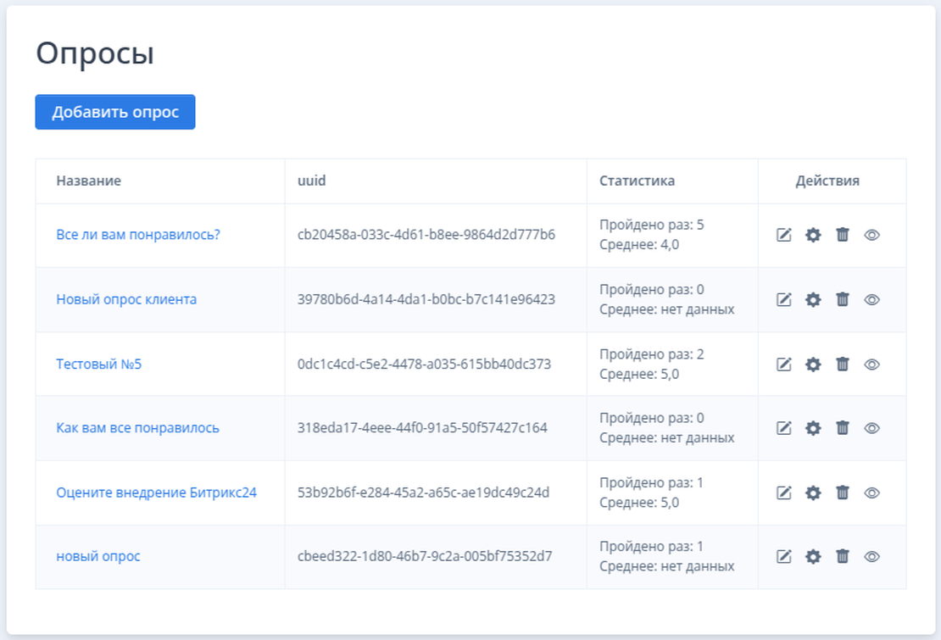Click the 'Название' column header

[88, 181]
